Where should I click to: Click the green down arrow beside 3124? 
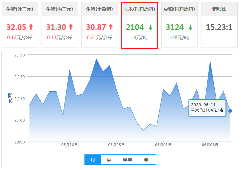pos(190,27)
